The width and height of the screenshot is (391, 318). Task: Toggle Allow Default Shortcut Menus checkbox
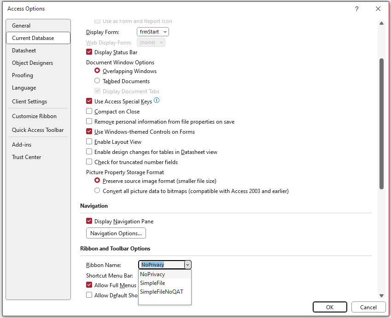tap(89, 295)
